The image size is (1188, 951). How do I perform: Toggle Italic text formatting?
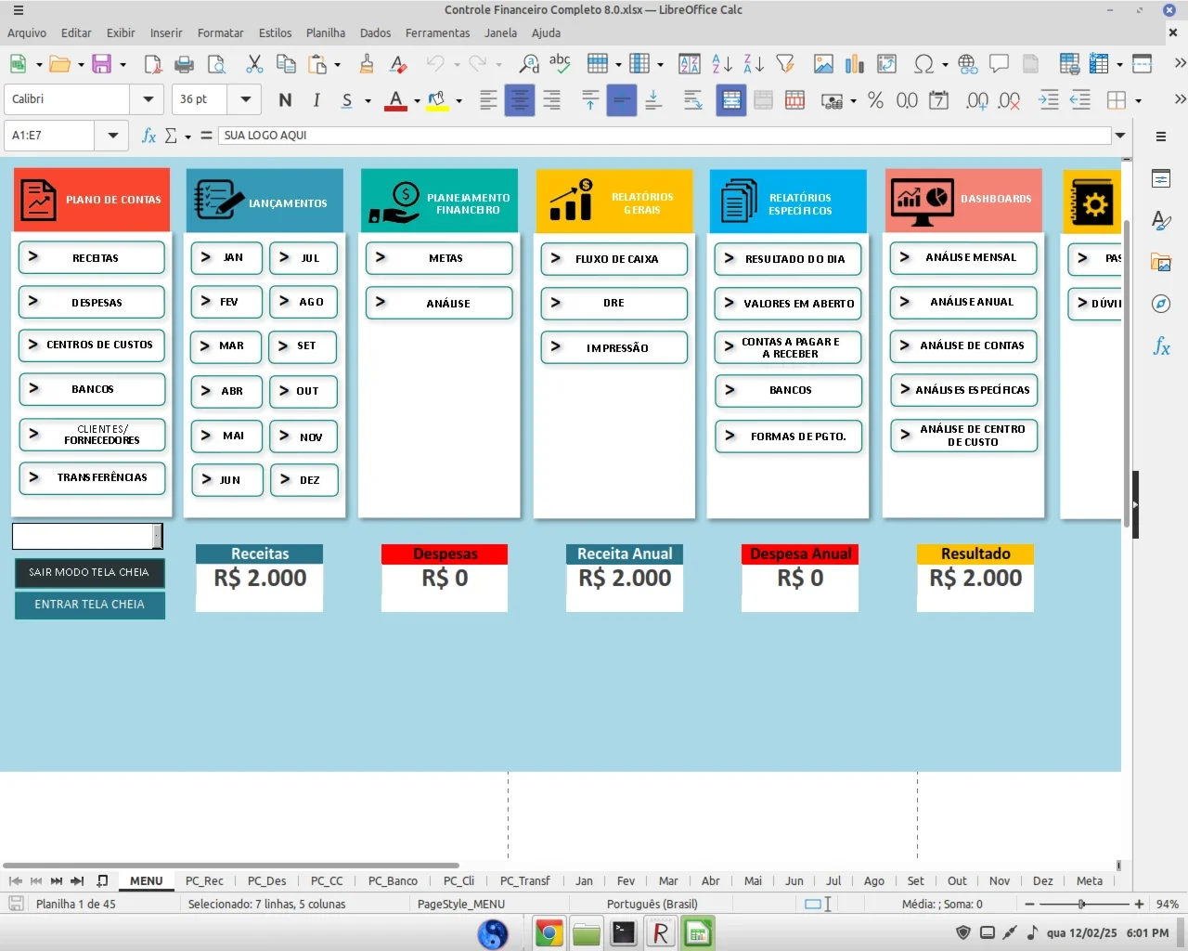pos(316,100)
